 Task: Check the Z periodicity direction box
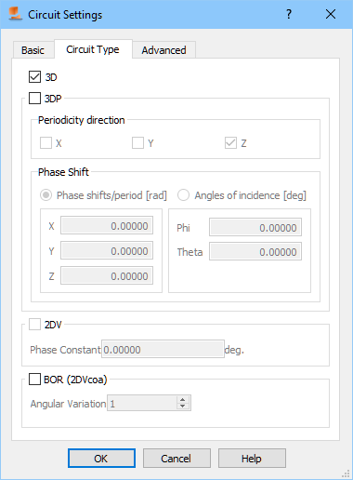tap(230, 143)
